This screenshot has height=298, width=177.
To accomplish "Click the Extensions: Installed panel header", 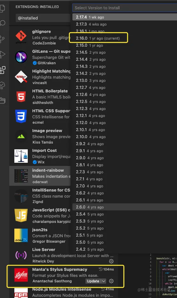I will pyautogui.click(x=37, y=7).
